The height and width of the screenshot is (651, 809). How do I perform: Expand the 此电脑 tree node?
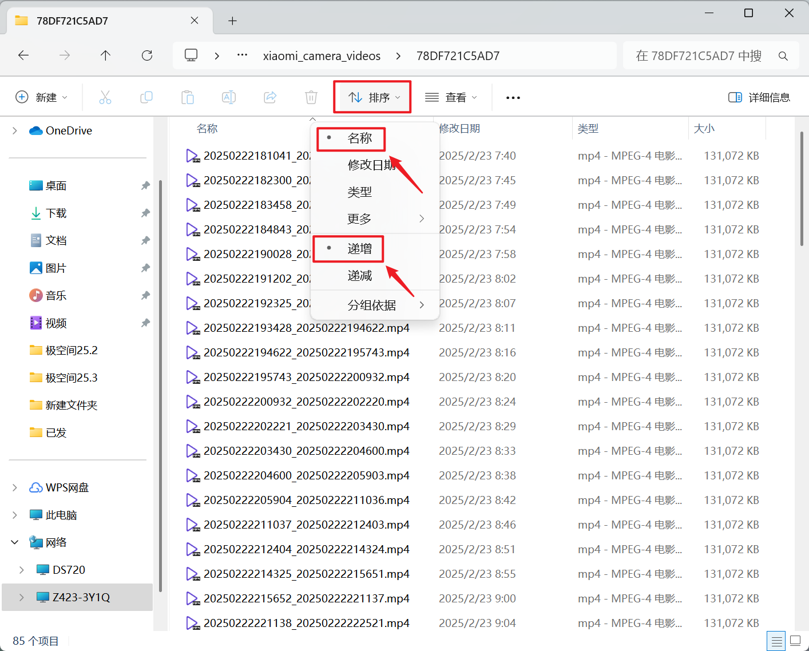[15, 515]
